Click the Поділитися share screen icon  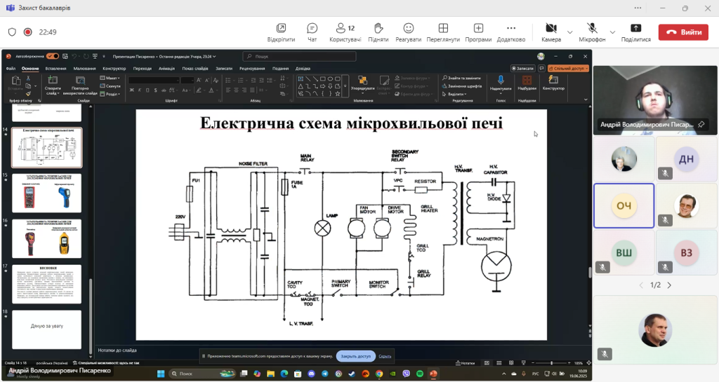[x=635, y=32]
